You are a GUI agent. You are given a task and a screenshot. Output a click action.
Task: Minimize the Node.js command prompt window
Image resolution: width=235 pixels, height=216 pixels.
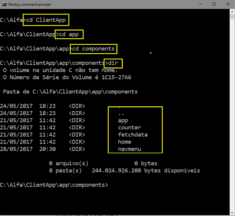(201, 4)
